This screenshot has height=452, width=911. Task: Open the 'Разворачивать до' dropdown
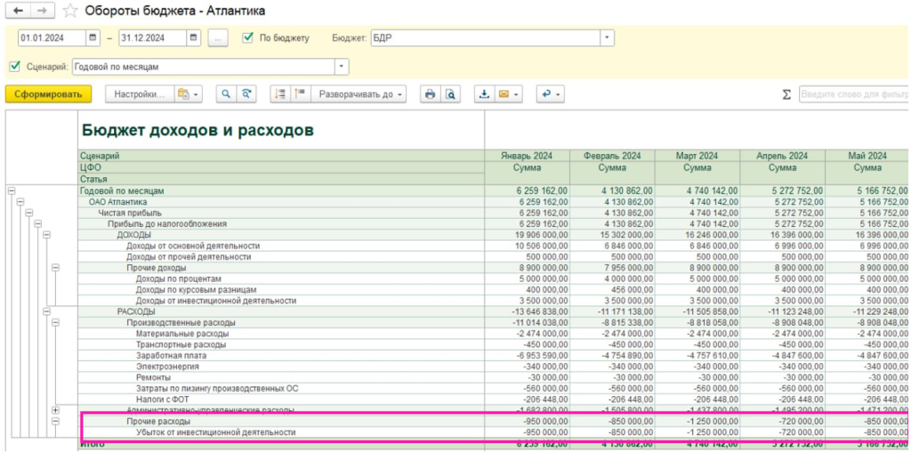(361, 94)
